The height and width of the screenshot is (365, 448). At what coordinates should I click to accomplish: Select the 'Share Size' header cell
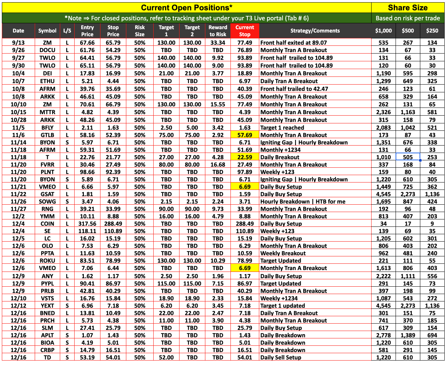[x=408, y=7]
